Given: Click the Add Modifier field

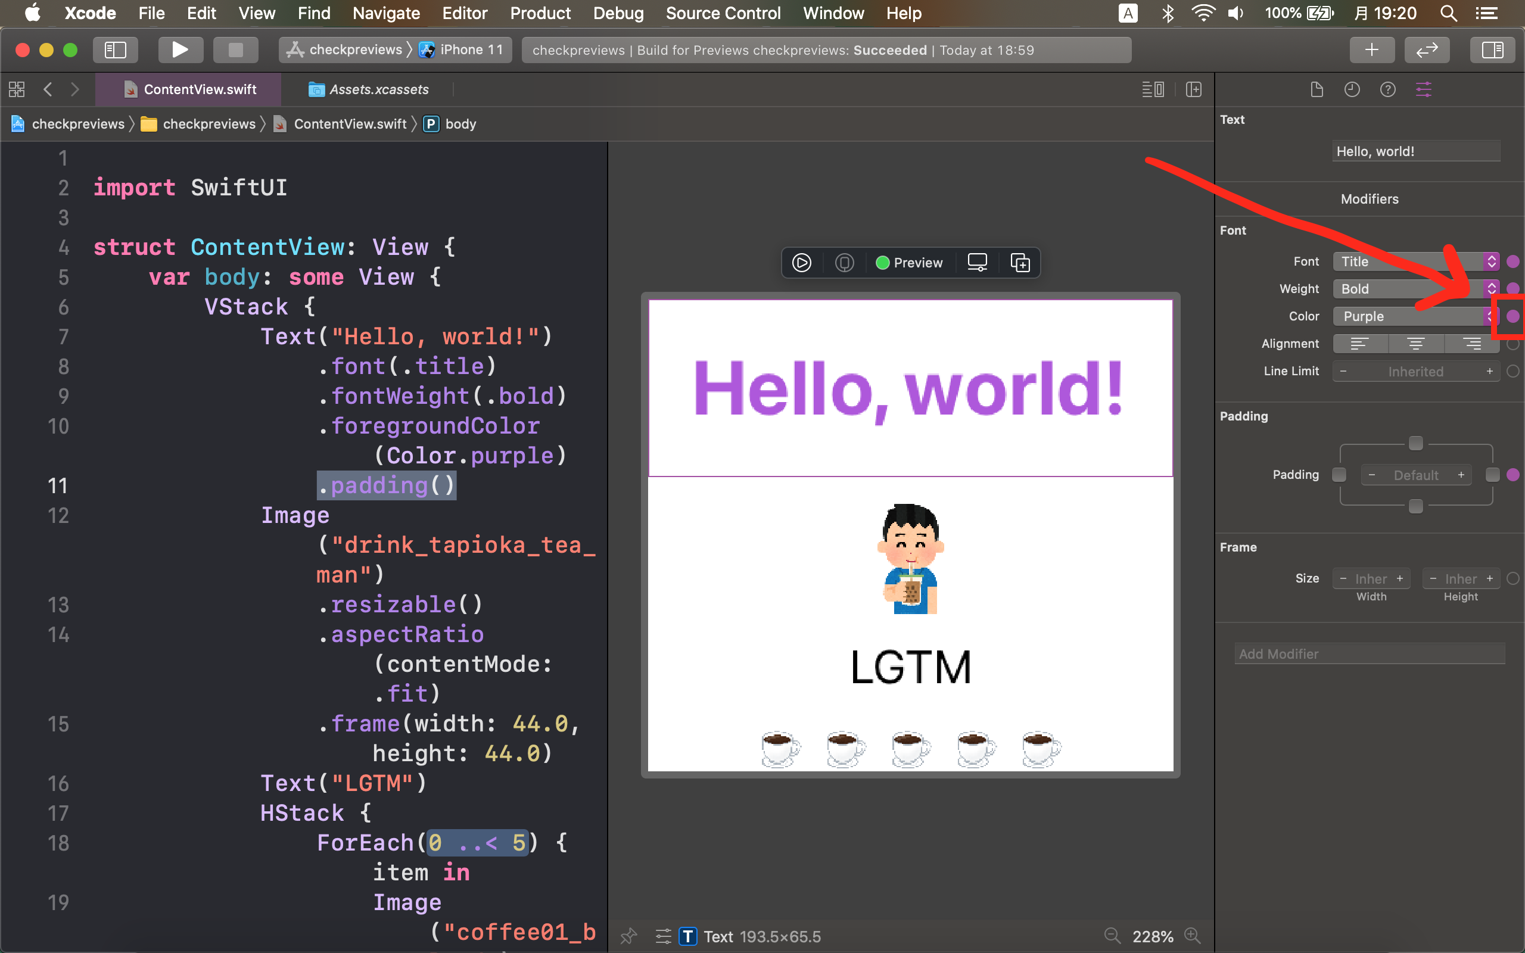Looking at the screenshot, I should pyautogui.click(x=1369, y=653).
